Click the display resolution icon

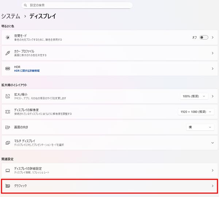[8, 112]
